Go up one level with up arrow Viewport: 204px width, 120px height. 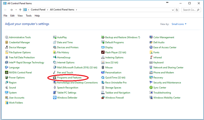[x=20, y=10]
